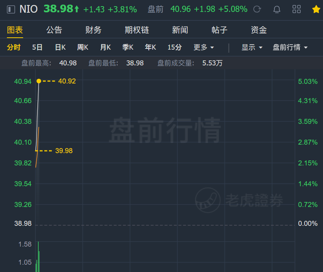
Task: Open price alert bell
Action: point(277,10)
